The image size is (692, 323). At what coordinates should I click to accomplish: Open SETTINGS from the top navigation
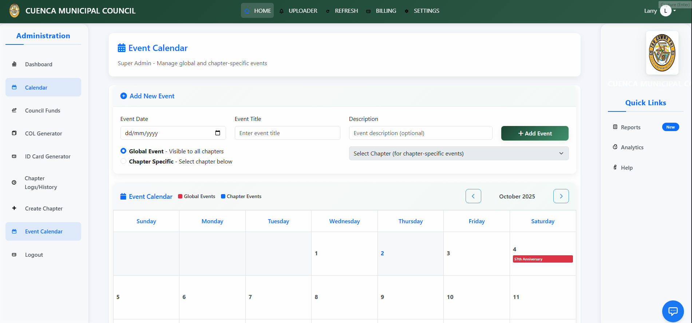coord(426,11)
